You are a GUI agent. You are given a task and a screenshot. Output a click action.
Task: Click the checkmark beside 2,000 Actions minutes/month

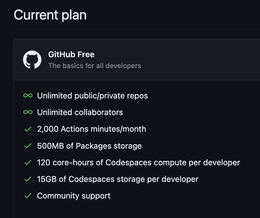[28, 129]
